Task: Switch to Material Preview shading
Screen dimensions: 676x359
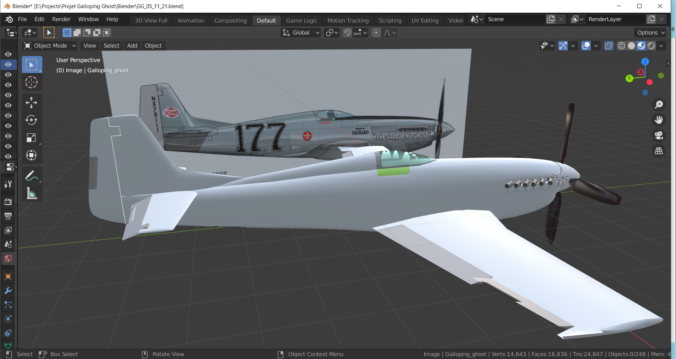Action: 641,46
